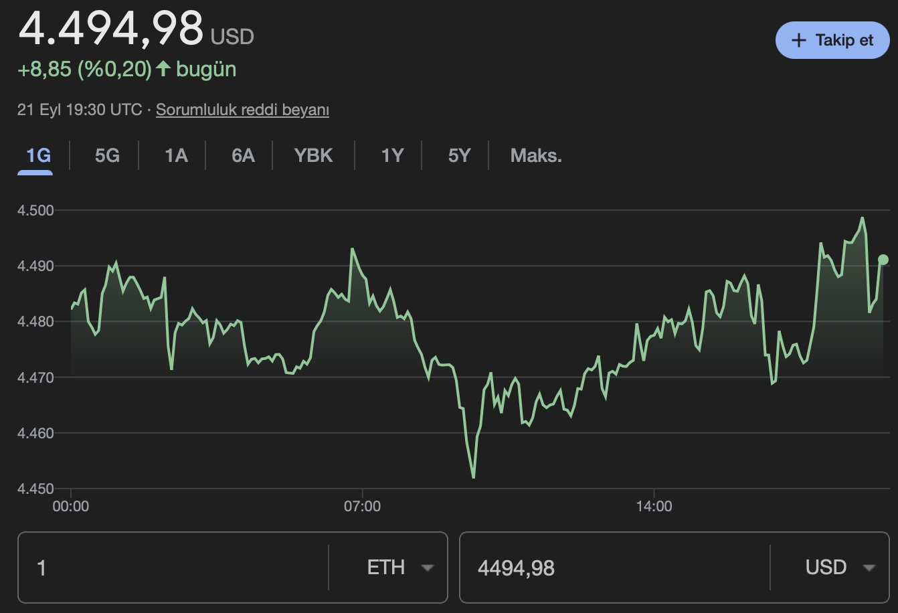Open the Sorumluluk reddi beyanı link
The height and width of the screenshot is (613, 898).
(x=242, y=110)
